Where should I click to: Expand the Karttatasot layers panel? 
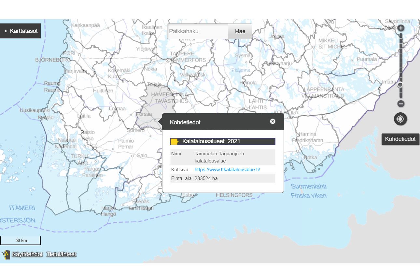pos(20,31)
